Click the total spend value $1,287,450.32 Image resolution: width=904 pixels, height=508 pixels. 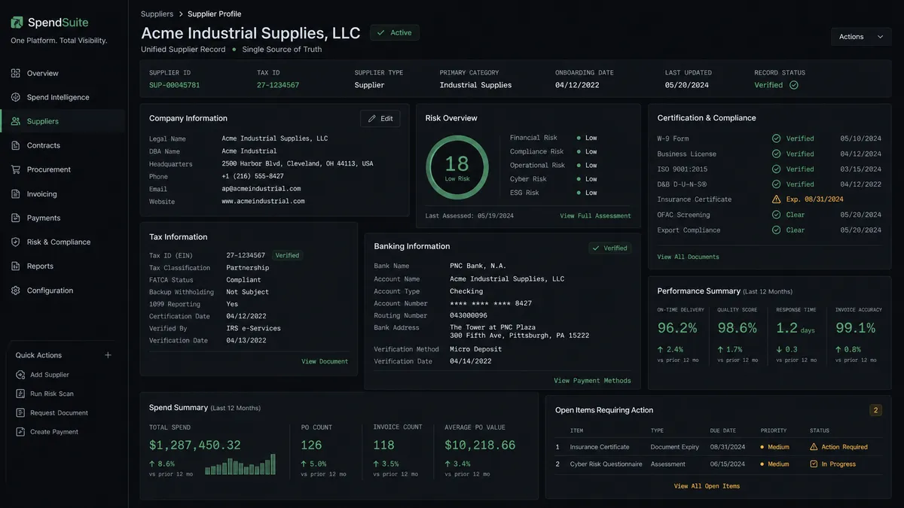pos(195,446)
